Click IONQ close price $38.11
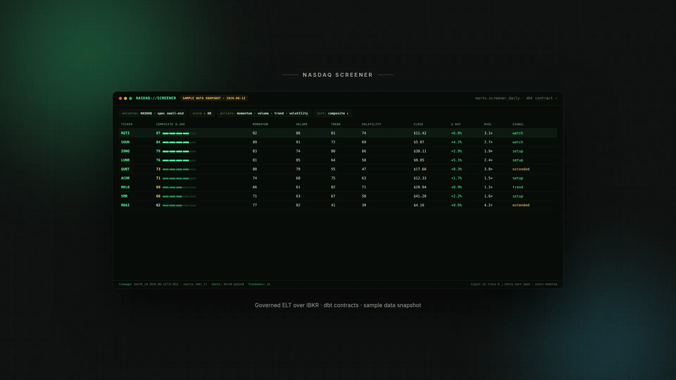 pos(420,151)
